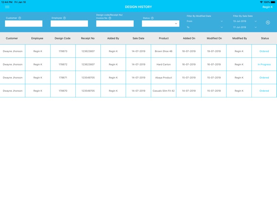Show help for Status filter

152,18
